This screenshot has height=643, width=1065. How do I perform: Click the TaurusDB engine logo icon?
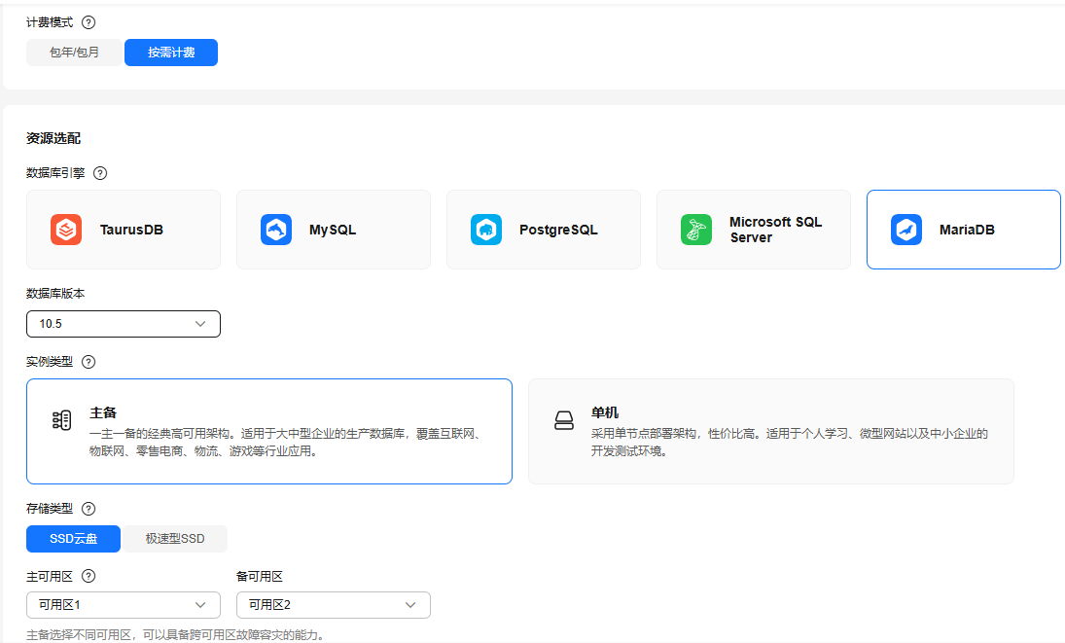click(66, 230)
